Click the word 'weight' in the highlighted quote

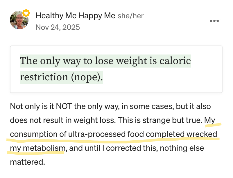tap(132, 61)
